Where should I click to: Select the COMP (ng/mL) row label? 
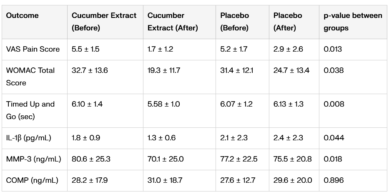pos(32,180)
